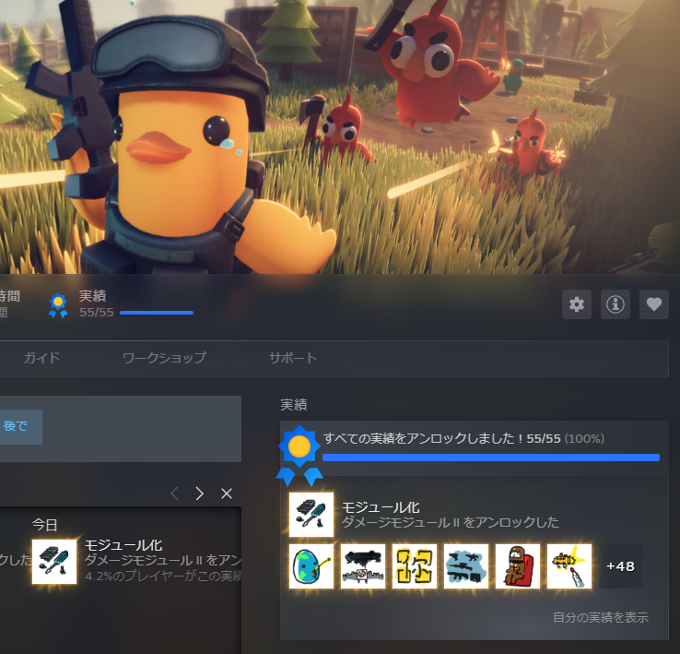This screenshot has width=680, height=654.
Task: Open the yellow plane rocket achievement icon
Action: 569,566
